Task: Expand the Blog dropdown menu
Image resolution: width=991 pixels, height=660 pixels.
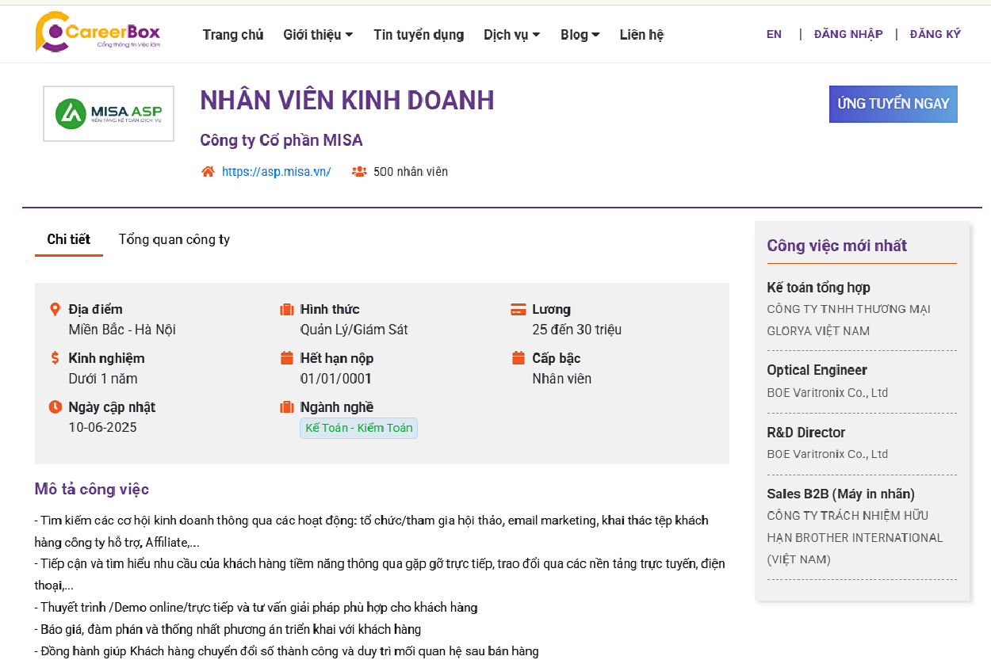Action: 580,35
